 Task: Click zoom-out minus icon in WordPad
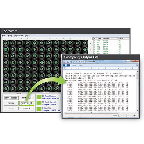pyautogui.click(x=119, y=115)
